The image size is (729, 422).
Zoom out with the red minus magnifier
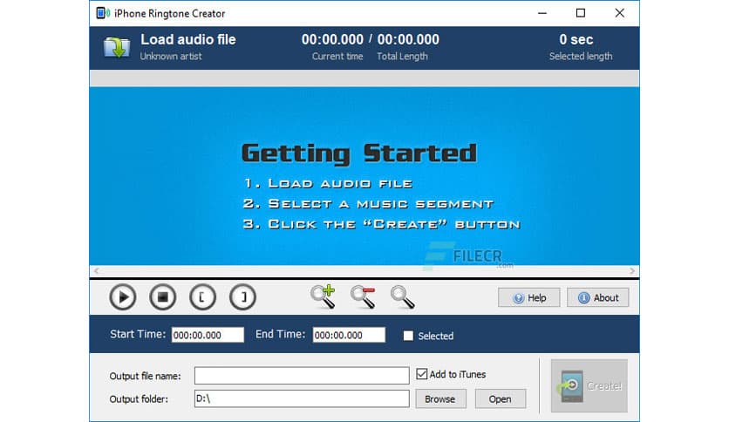coord(363,297)
